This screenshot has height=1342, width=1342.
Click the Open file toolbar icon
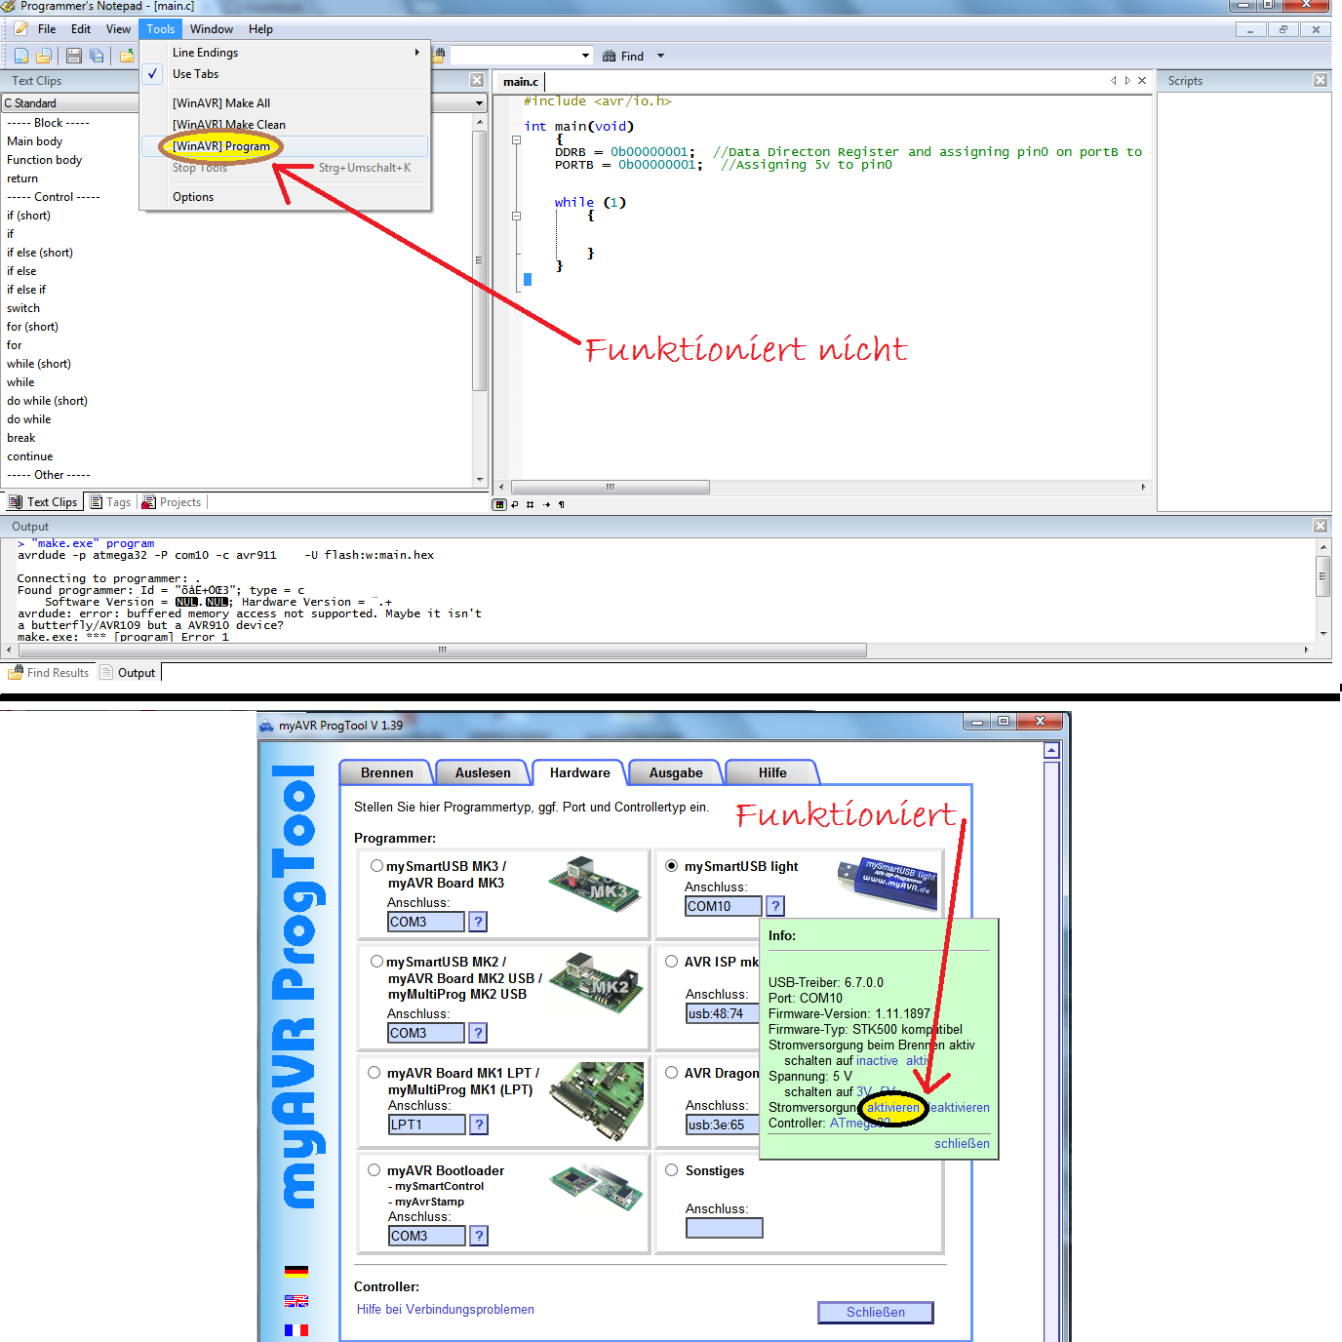point(44,56)
